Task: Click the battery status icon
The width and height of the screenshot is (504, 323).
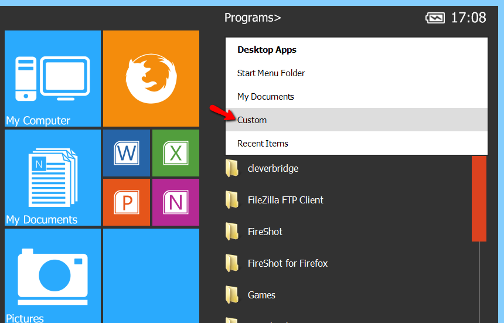Action: tap(435, 18)
